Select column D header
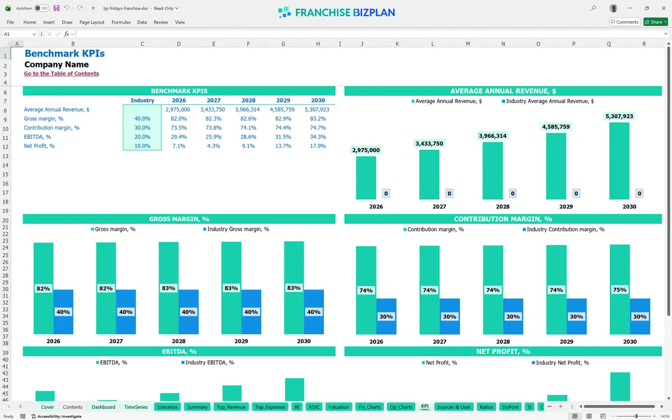This screenshot has height=420, width=672. point(179,43)
